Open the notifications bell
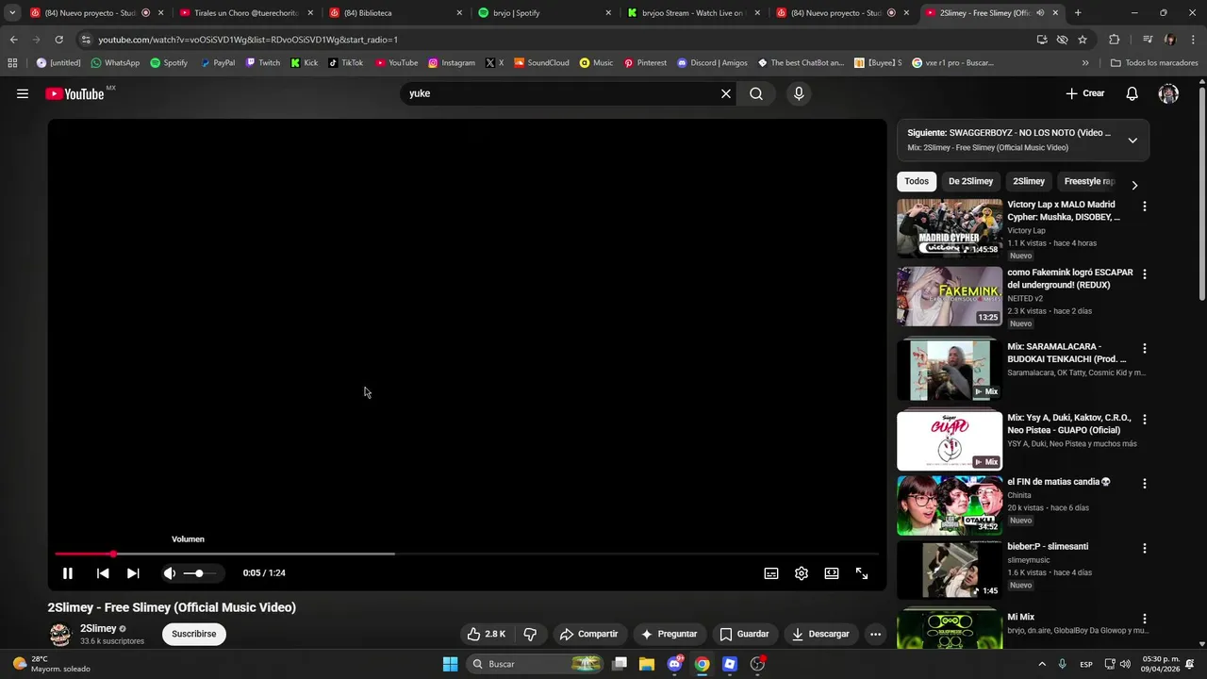This screenshot has width=1207, height=679. coord(1133,93)
